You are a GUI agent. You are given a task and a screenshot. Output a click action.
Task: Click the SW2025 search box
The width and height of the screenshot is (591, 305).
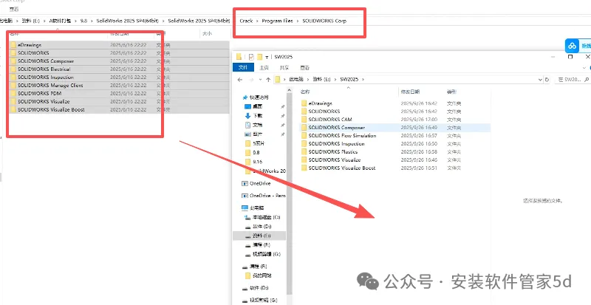coord(572,80)
